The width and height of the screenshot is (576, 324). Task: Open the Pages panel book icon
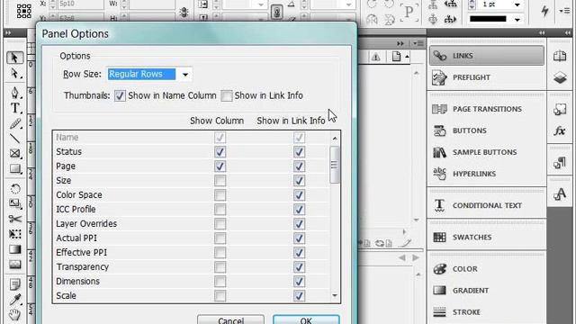pos(560,56)
